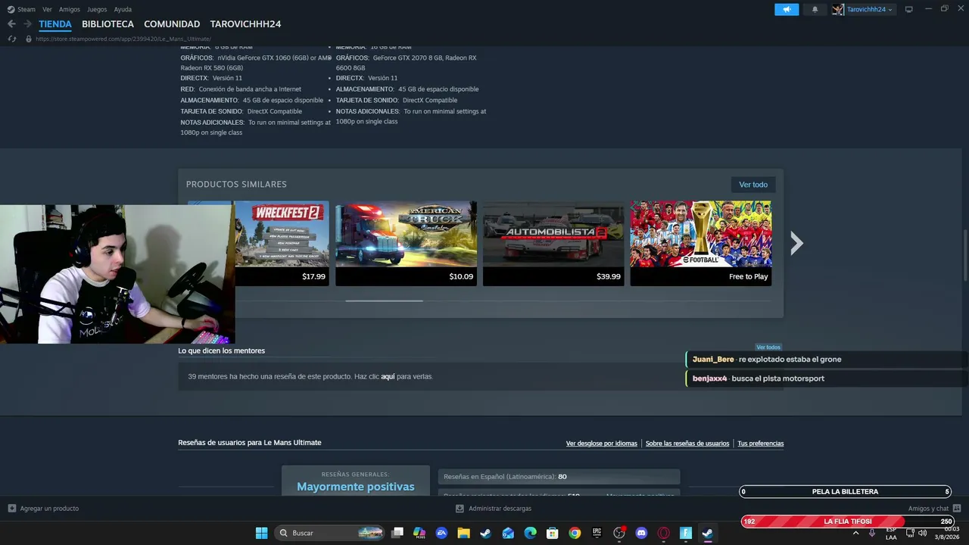Viewport: 969px width, 545px height.
Task: Switch to the TIENDA tab
Action: (x=55, y=24)
